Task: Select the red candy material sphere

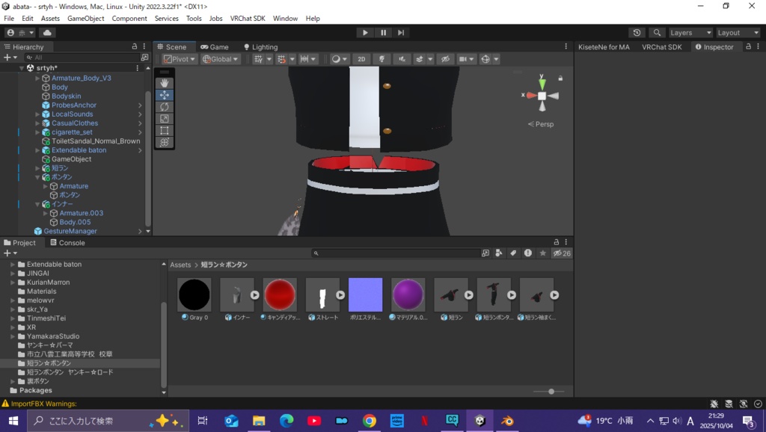Action: pyautogui.click(x=280, y=294)
